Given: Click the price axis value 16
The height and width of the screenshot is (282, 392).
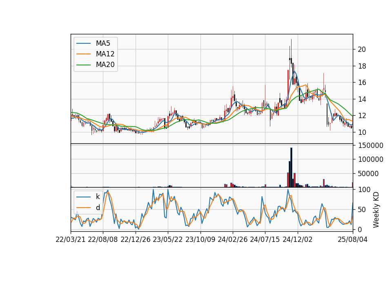Looking at the screenshot, I should (x=362, y=83).
